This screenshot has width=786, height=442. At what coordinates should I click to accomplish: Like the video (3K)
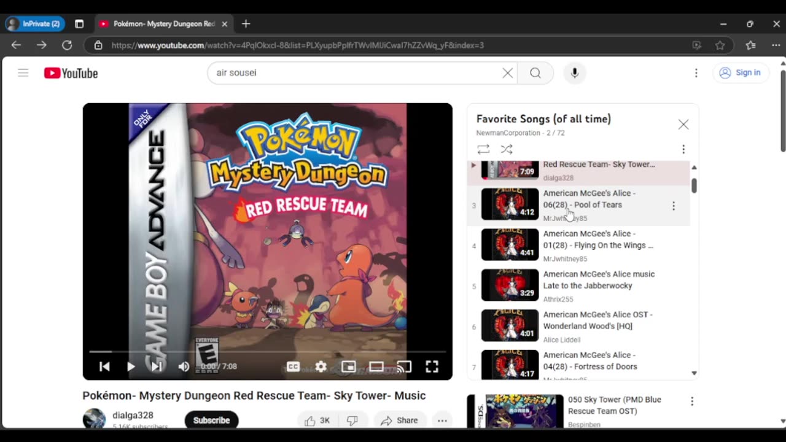point(317,421)
